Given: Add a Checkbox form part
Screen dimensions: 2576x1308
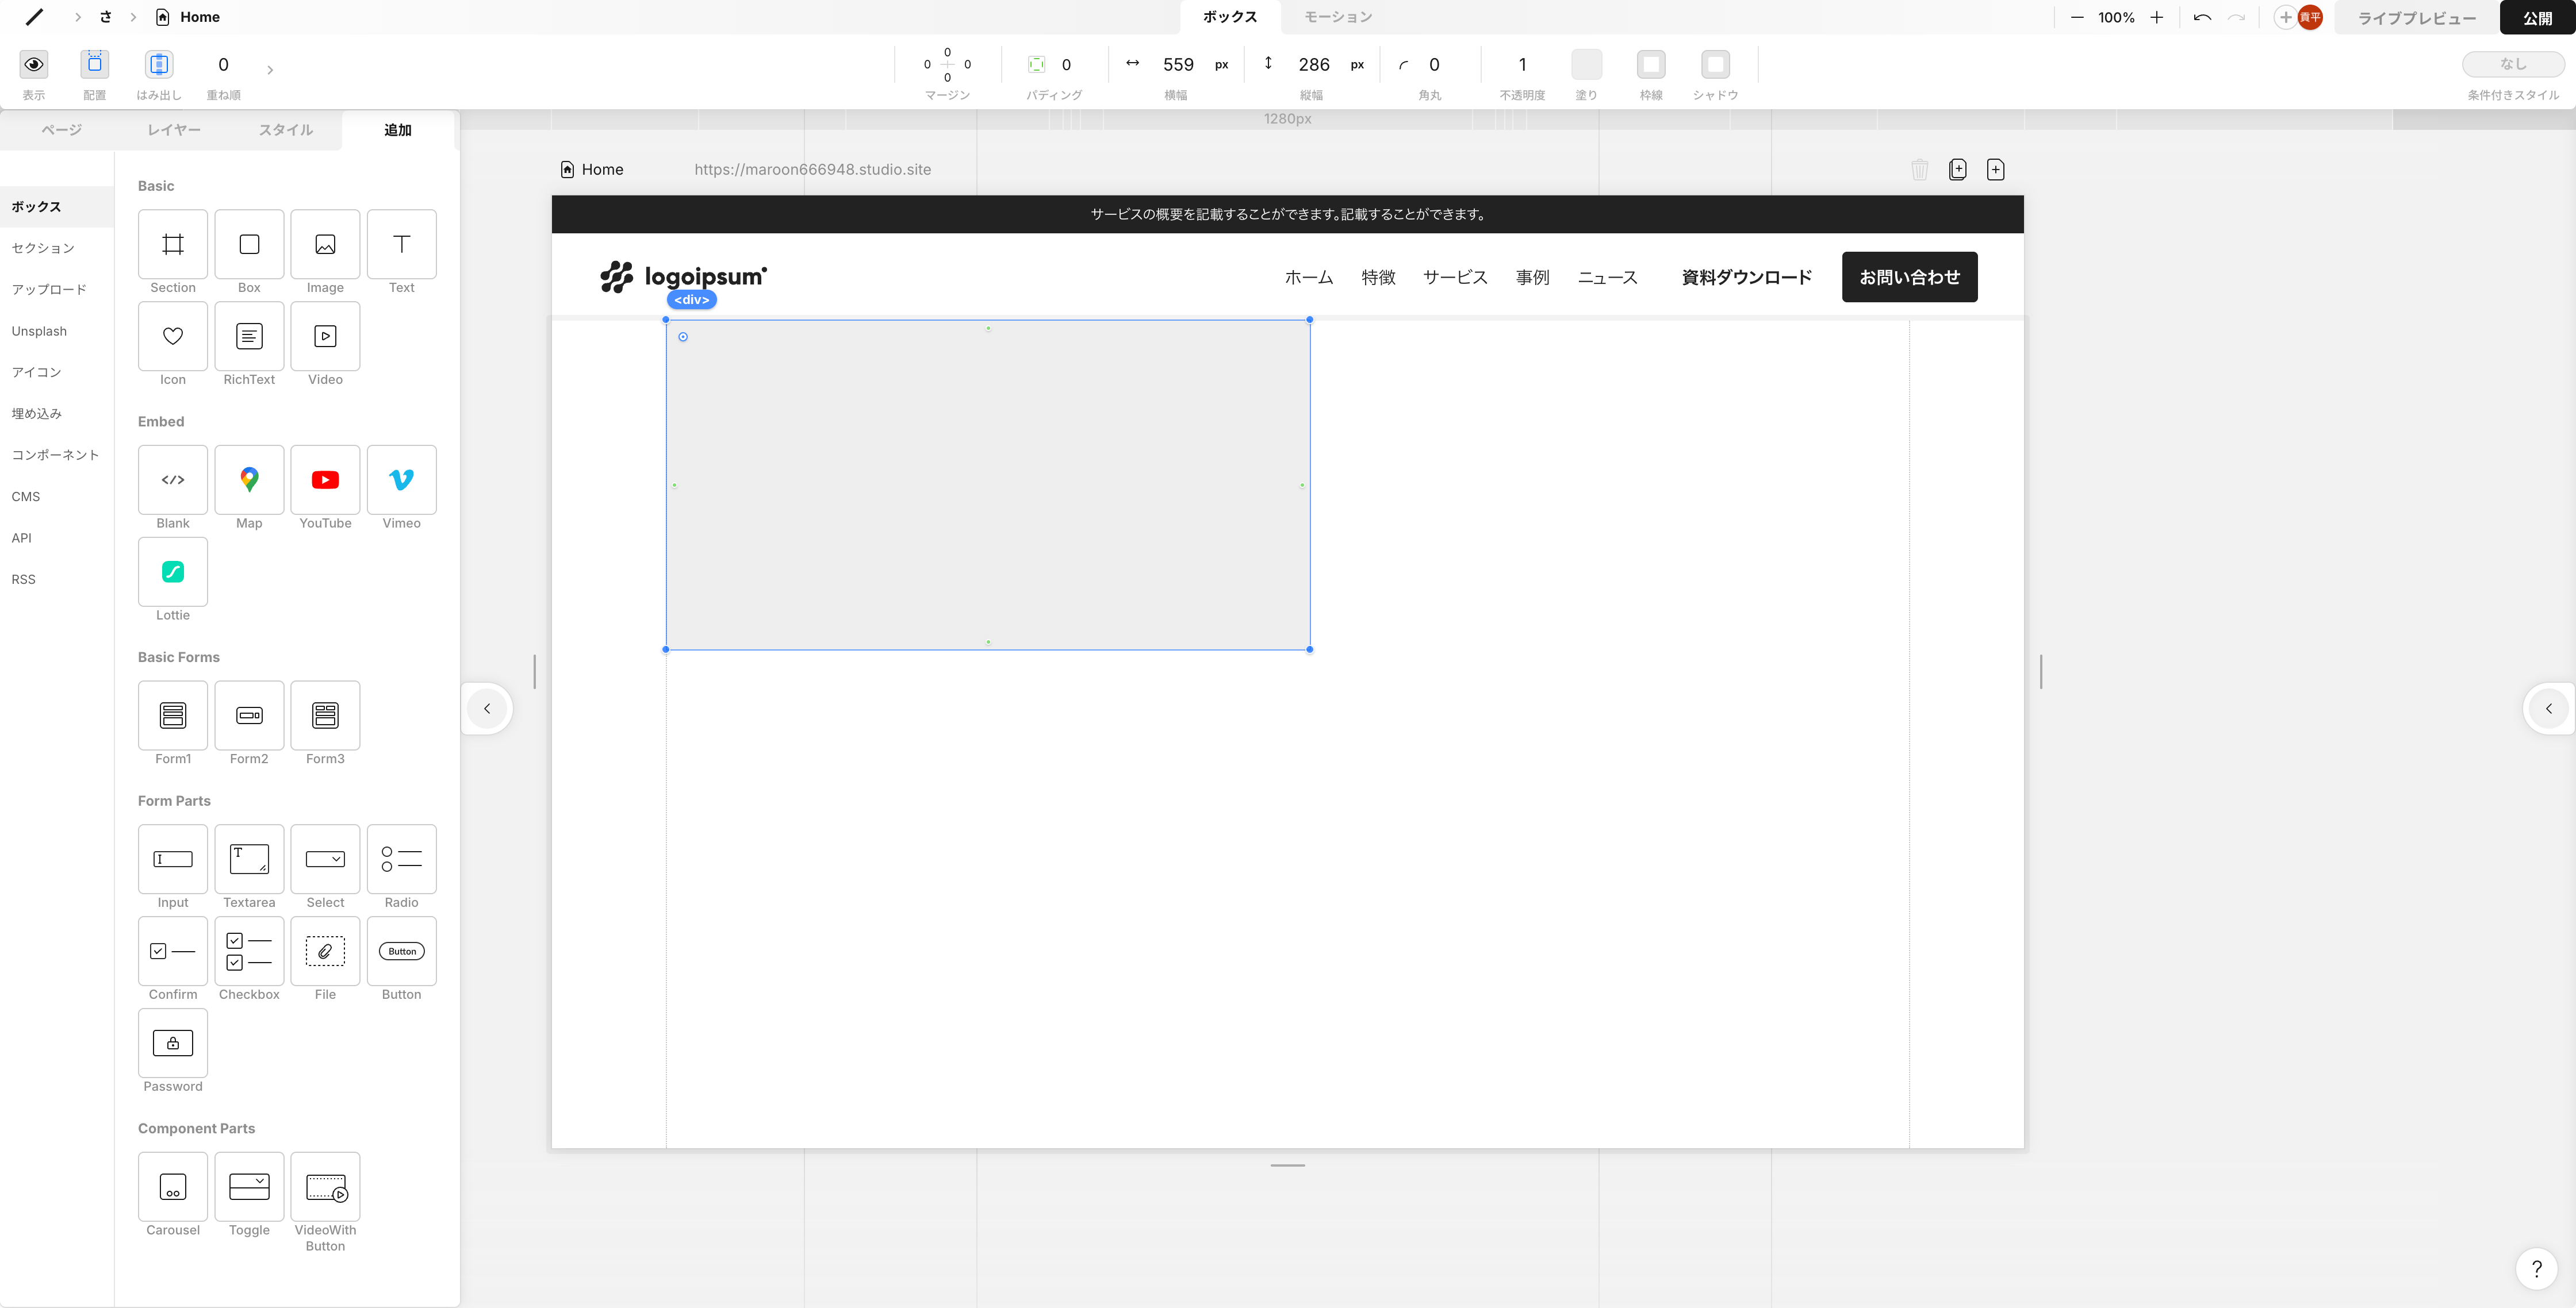Looking at the screenshot, I should pyautogui.click(x=249, y=951).
